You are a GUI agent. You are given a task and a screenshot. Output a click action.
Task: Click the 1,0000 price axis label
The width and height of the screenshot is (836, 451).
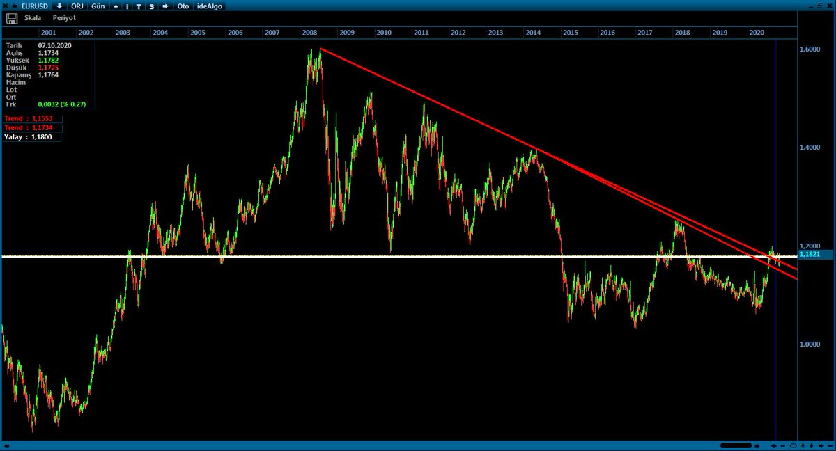[810, 345]
